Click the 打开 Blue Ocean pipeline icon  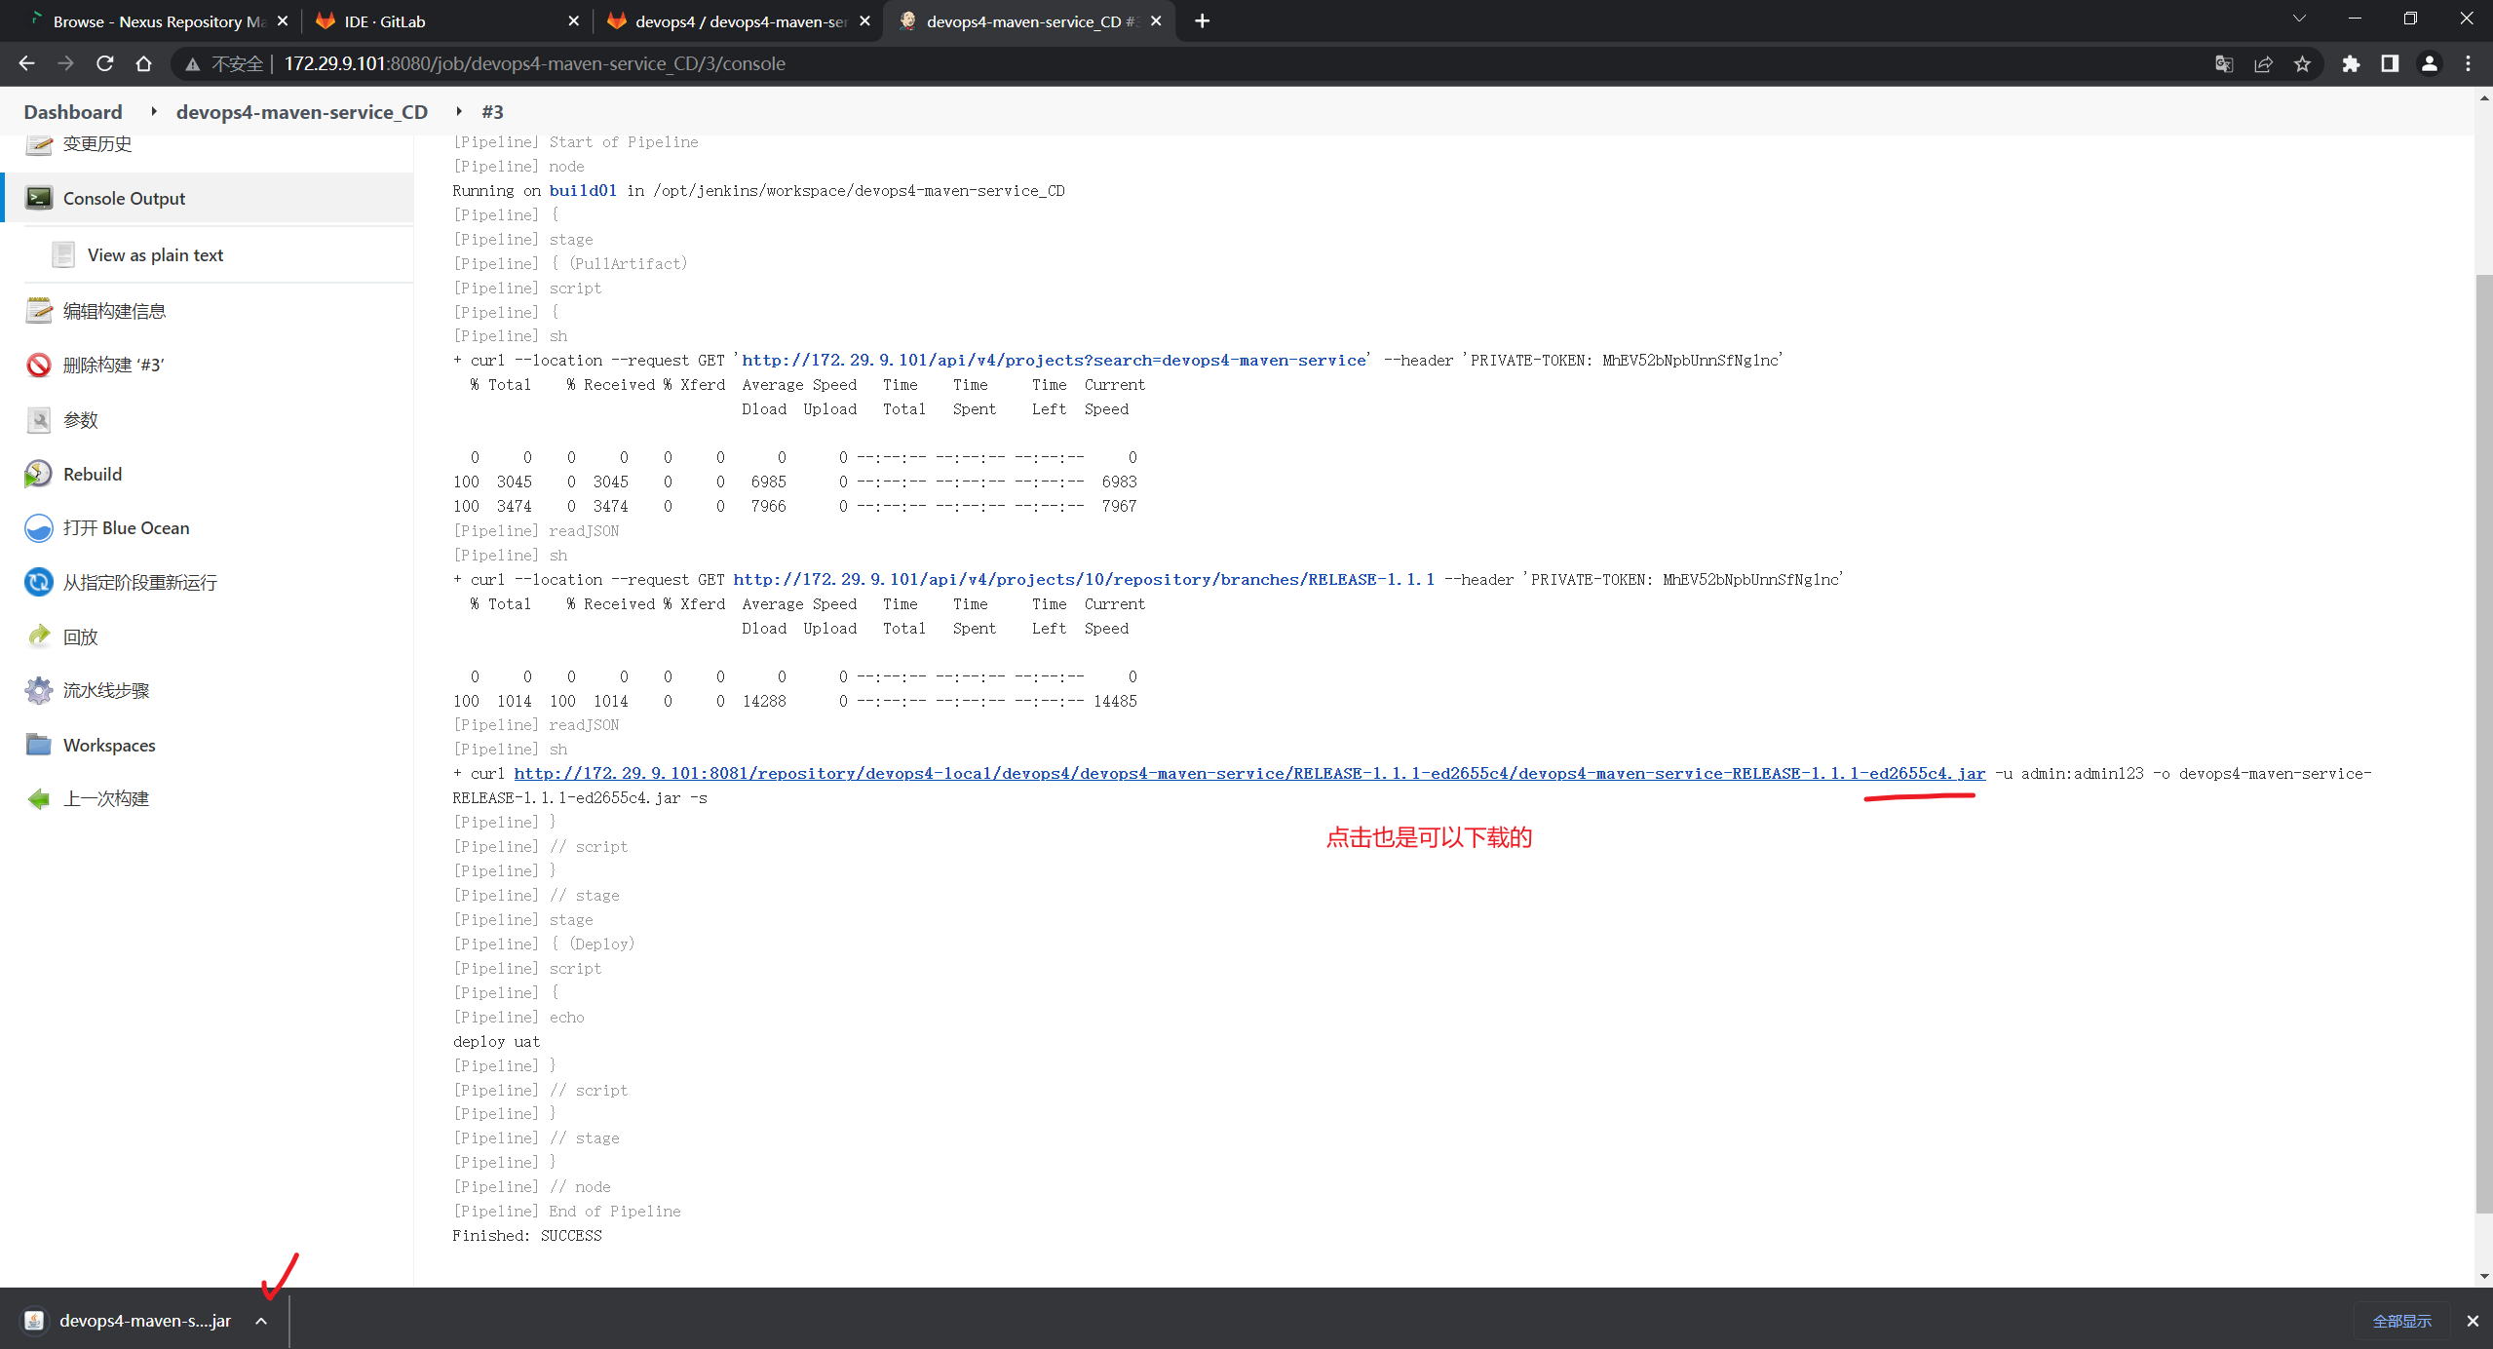36,528
